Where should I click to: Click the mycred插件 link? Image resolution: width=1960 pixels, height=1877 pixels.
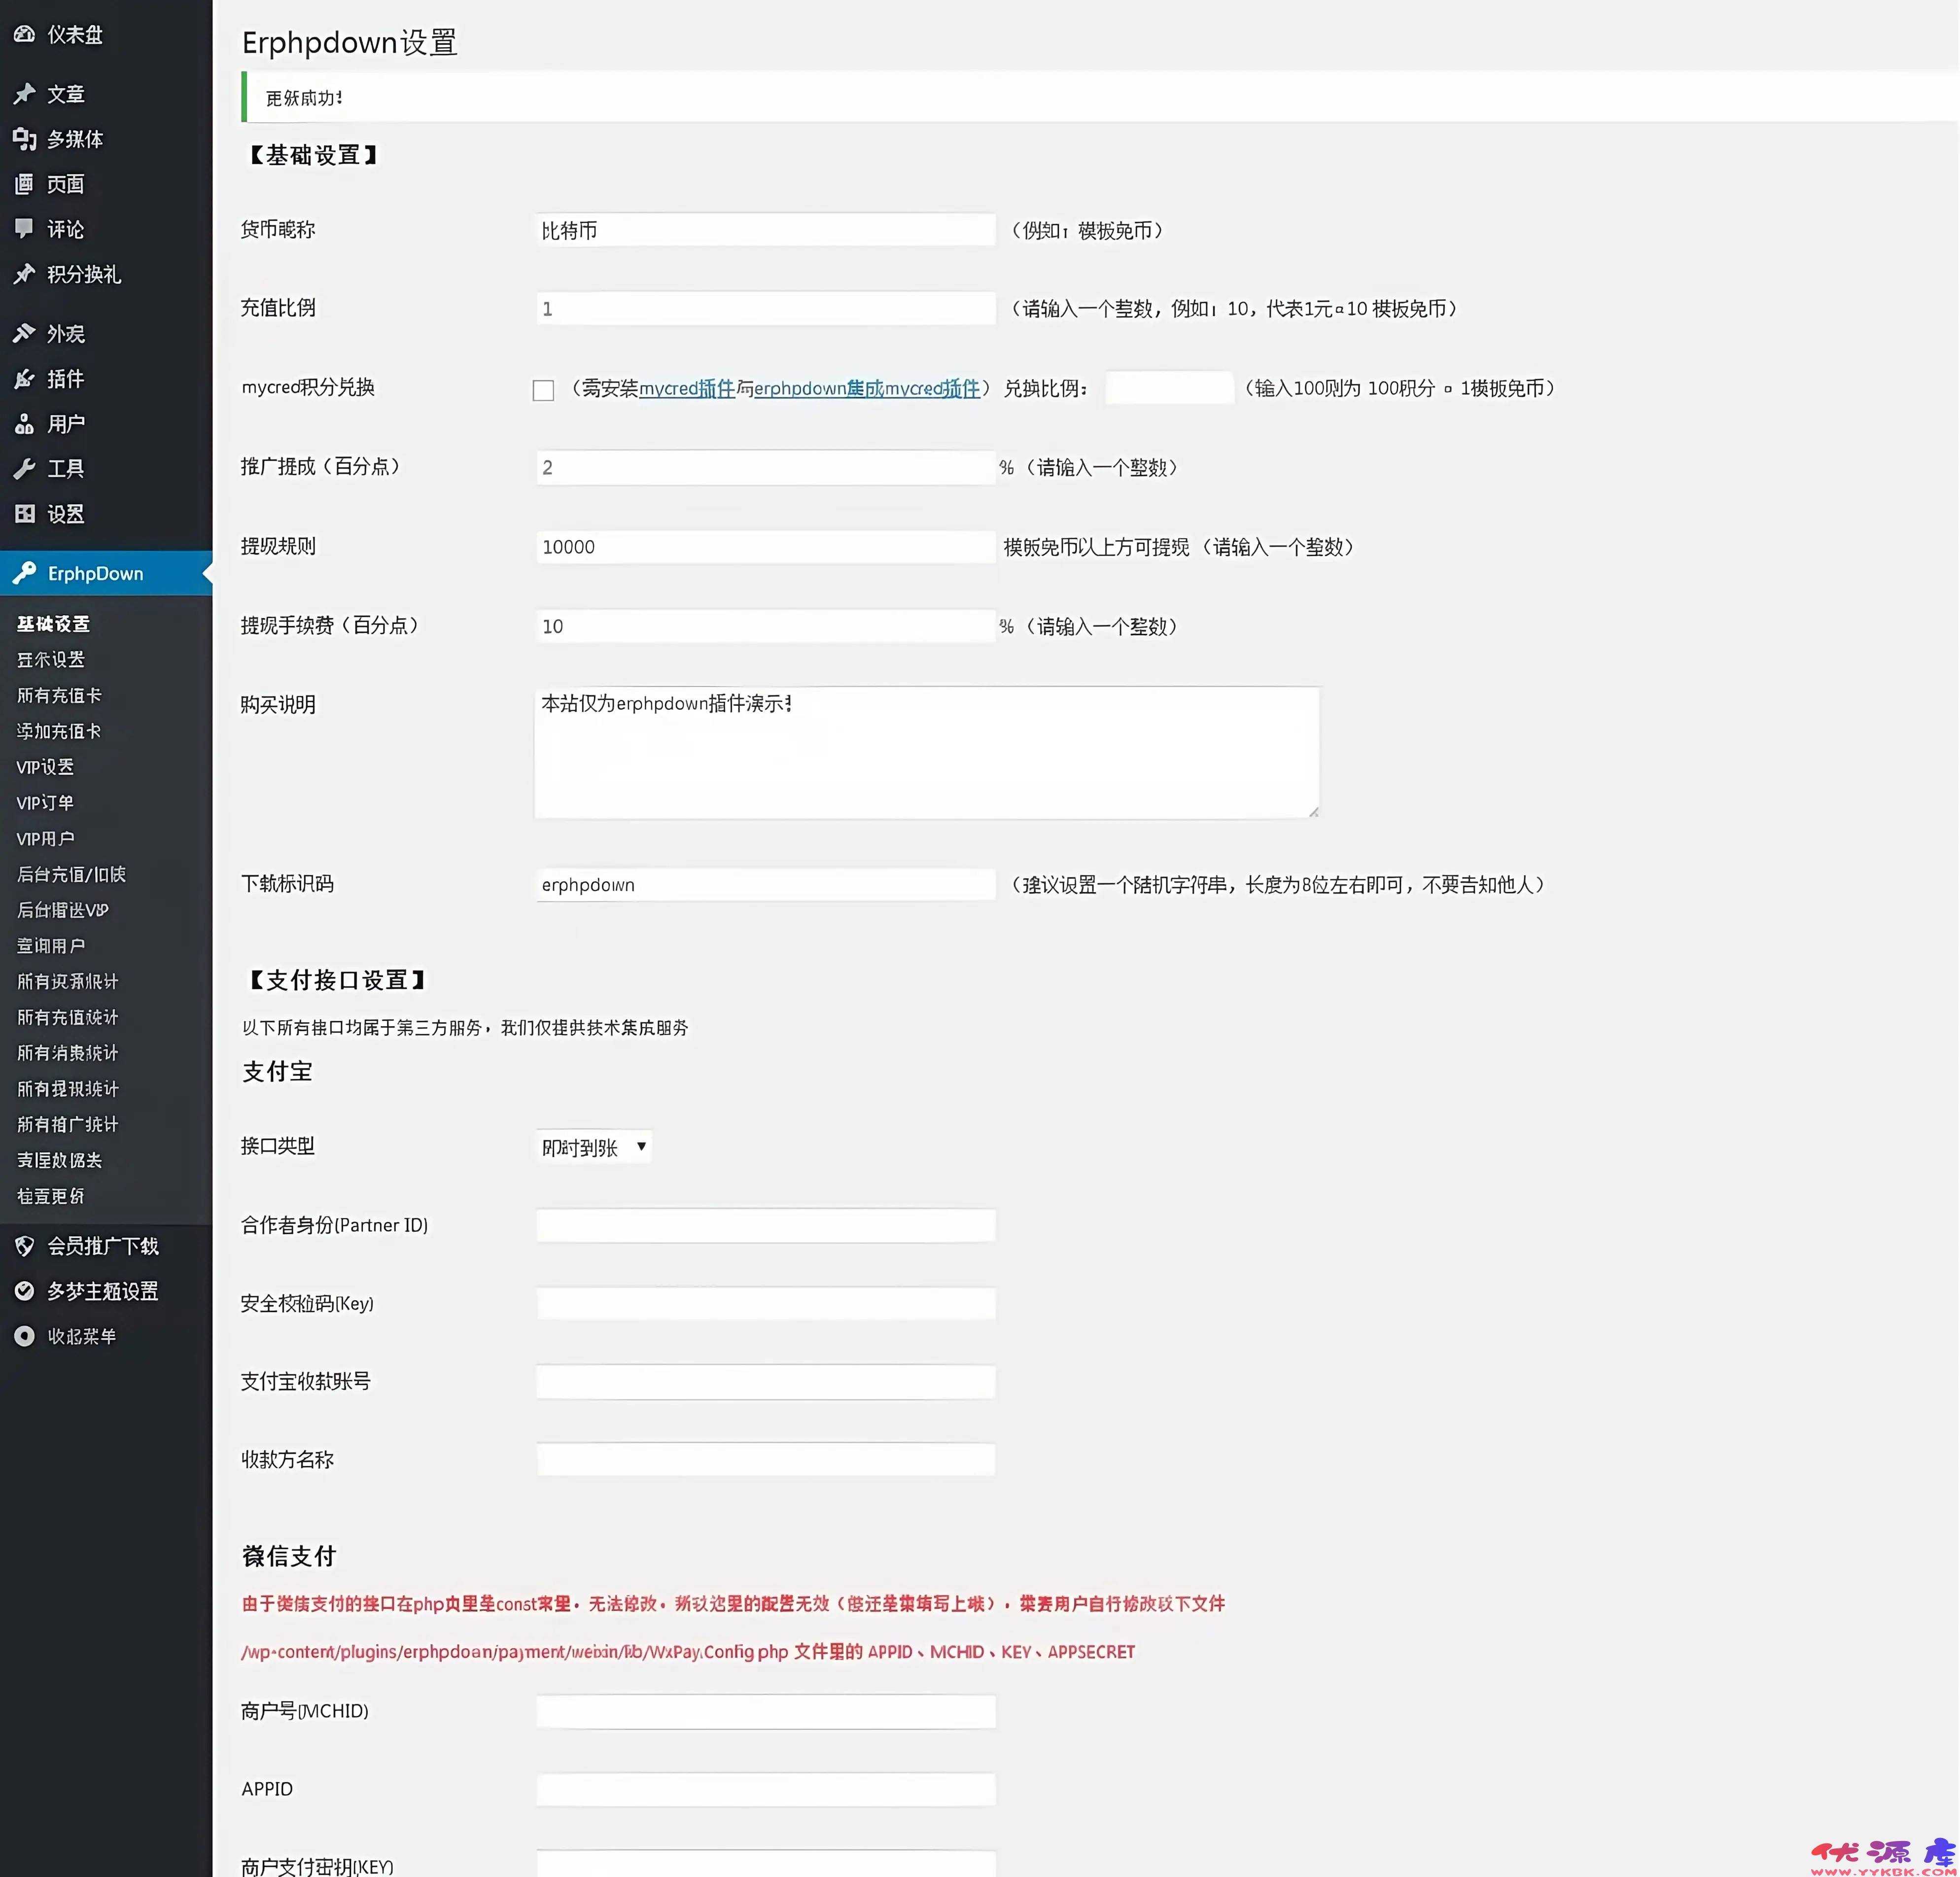(x=686, y=388)
